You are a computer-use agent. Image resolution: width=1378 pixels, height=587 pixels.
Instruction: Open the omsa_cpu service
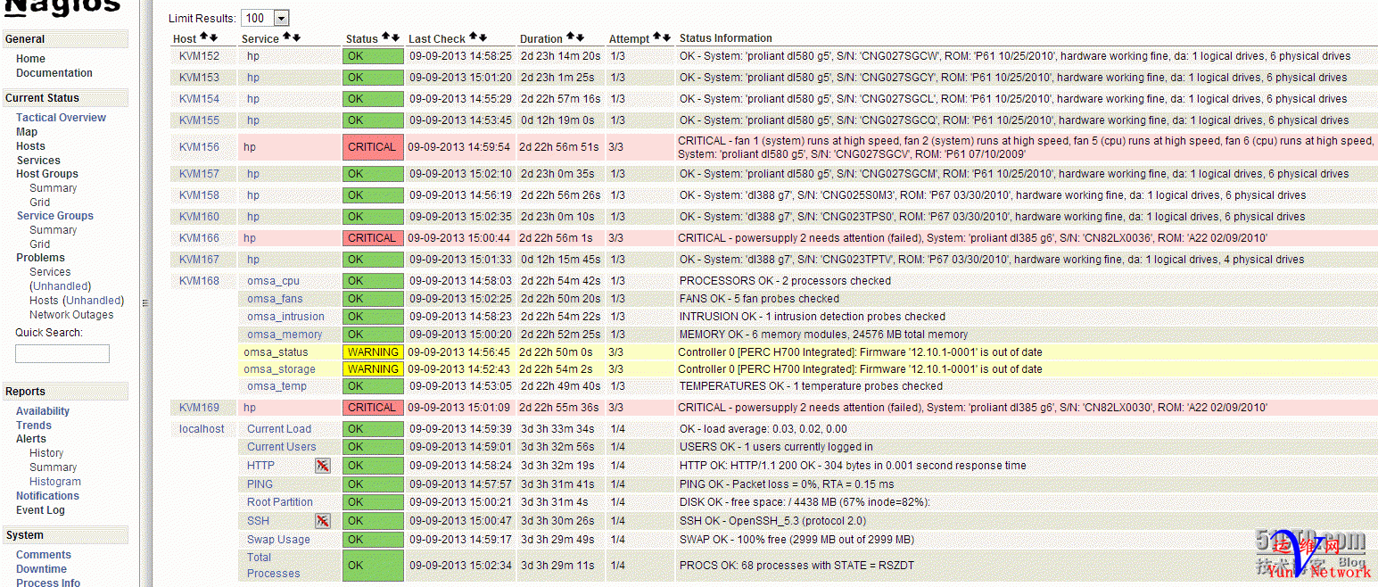(273, 281)
